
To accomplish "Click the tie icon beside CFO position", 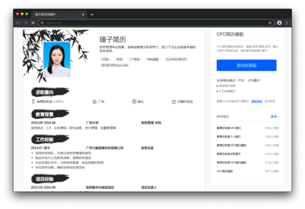I will pyautogui.click(x=33, y=101).
